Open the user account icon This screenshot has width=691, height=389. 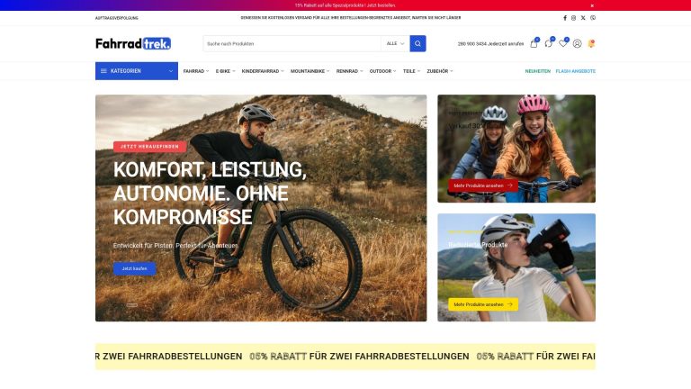pyautogui.click(x=578, y=43)
